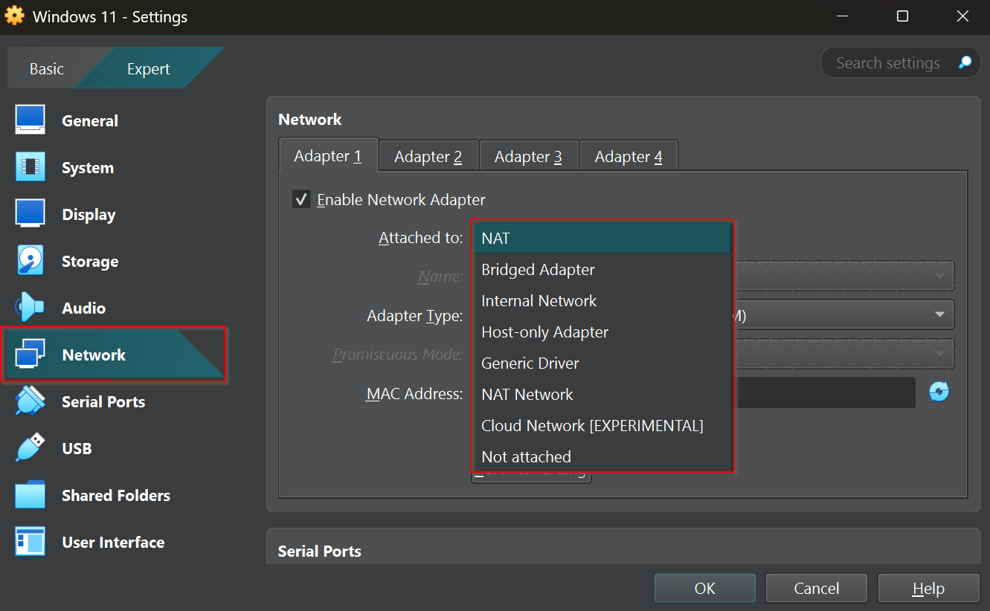This screenshot has height=611, width=990.
Task: Select the Display label in sidebar
Action: coord(89,214)
